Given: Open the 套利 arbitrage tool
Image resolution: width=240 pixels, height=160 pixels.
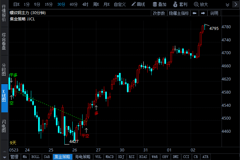Looking at the screenshot, I should click(x=180, y=4).
